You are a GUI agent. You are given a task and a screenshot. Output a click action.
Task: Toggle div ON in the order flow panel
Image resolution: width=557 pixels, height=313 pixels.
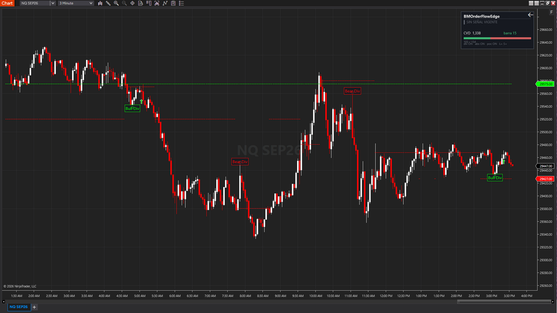click(468, 44)
